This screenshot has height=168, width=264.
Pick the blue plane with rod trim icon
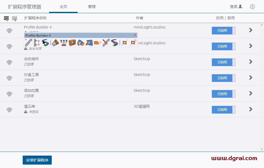coord(89,43)
